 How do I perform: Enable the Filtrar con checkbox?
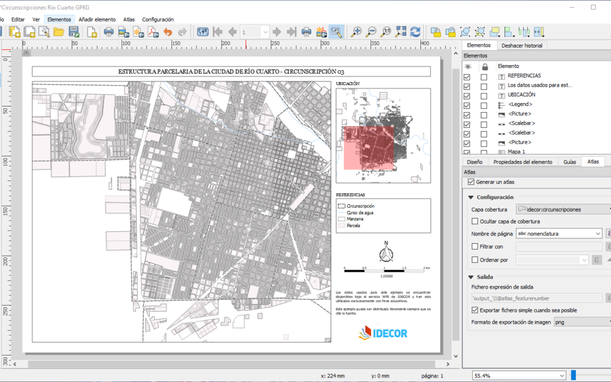475,247
